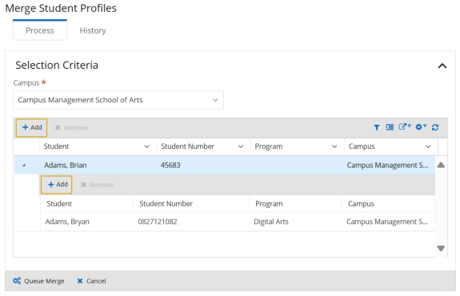Click the column list view icon
Viewport: 460px width, 296px height.
(x=390, y=127)
